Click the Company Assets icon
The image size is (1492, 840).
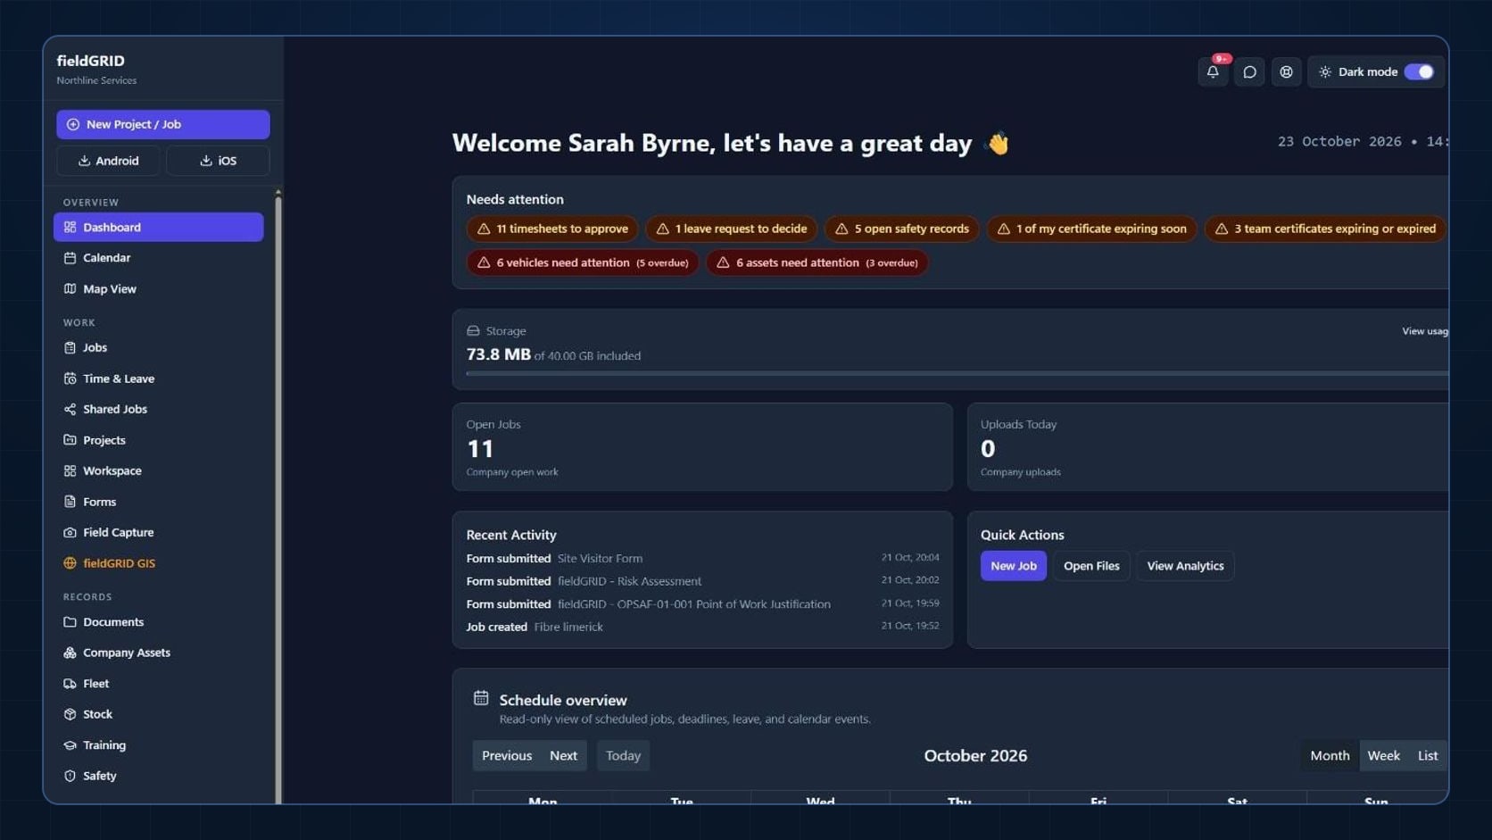point(70,653)
